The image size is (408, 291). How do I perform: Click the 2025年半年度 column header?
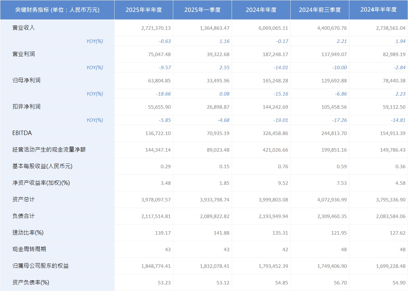click(x=144, y=10)
